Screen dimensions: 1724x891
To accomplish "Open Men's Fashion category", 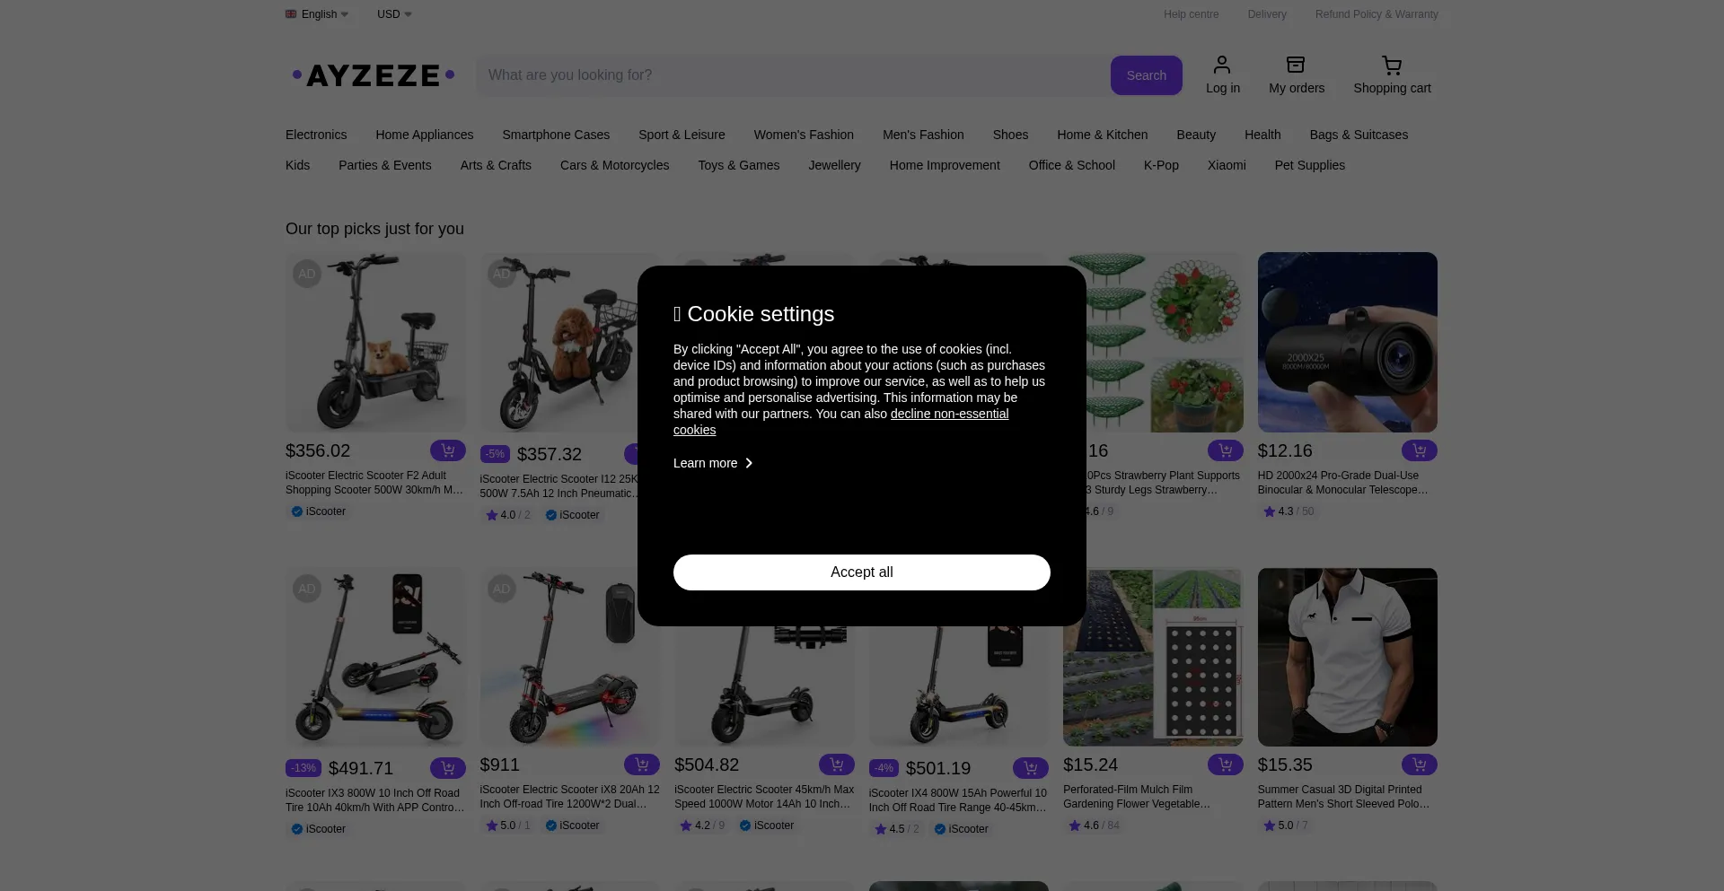I will pyautogui.click(x=923, y=135).
